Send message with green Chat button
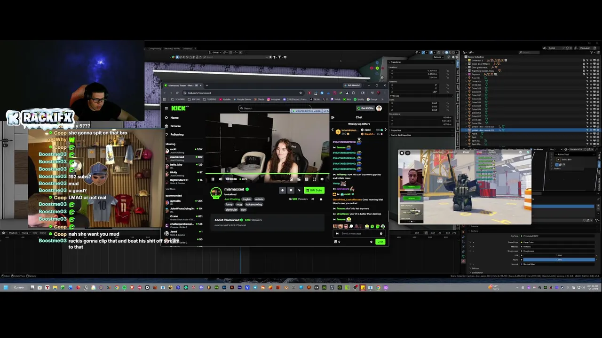The height and width of the screenshot is (338, 602). point(380,242)
